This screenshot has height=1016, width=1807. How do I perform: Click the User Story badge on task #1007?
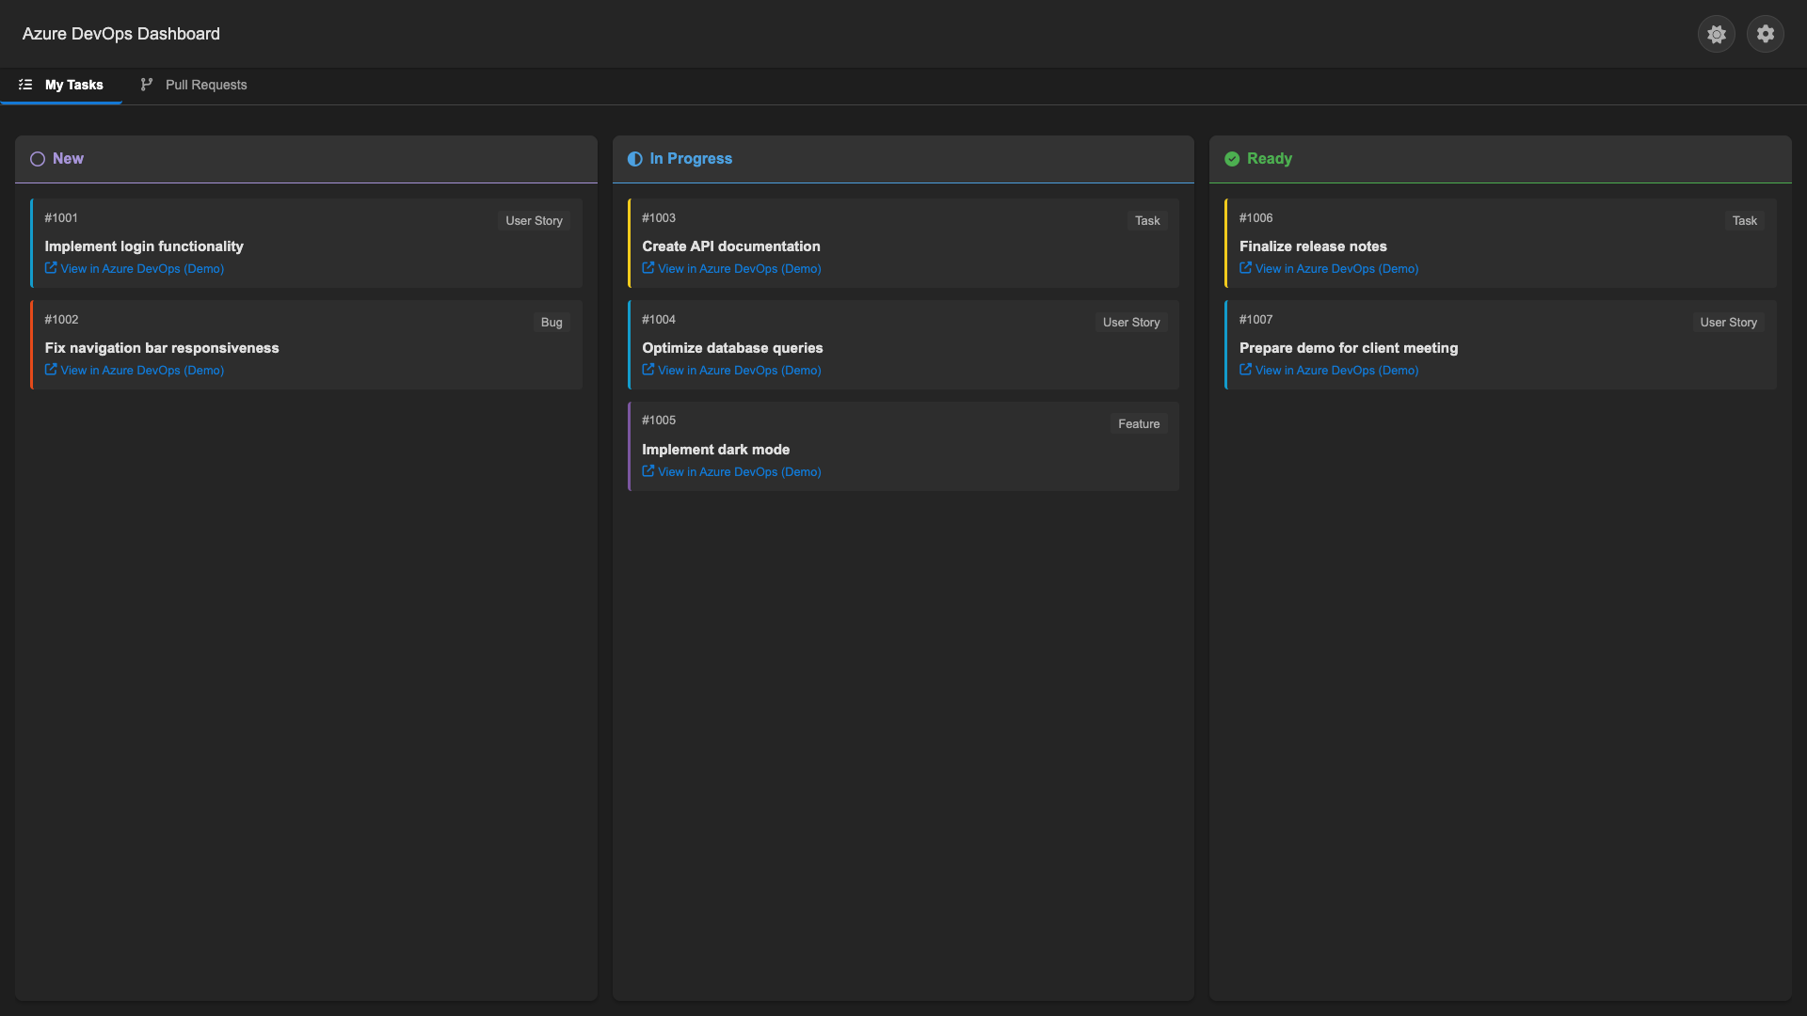pos(1728,323)
